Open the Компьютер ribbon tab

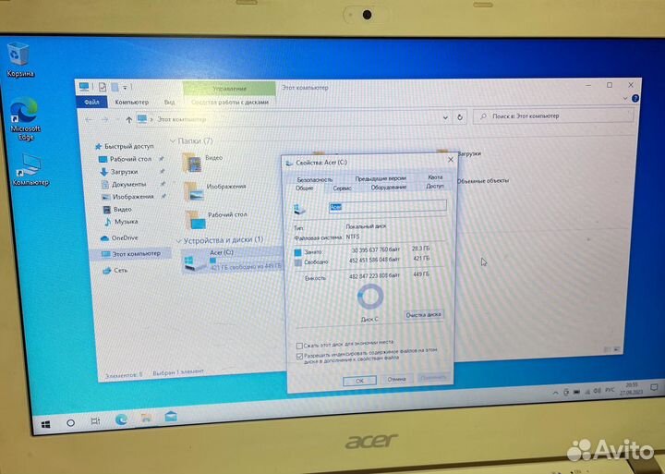point(132,103)
